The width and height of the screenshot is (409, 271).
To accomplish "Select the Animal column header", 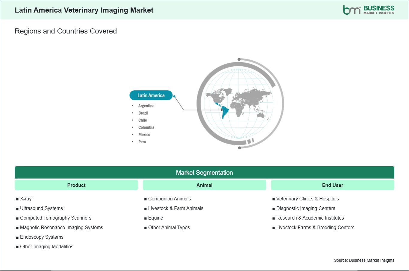I will [x=205, y=185].
